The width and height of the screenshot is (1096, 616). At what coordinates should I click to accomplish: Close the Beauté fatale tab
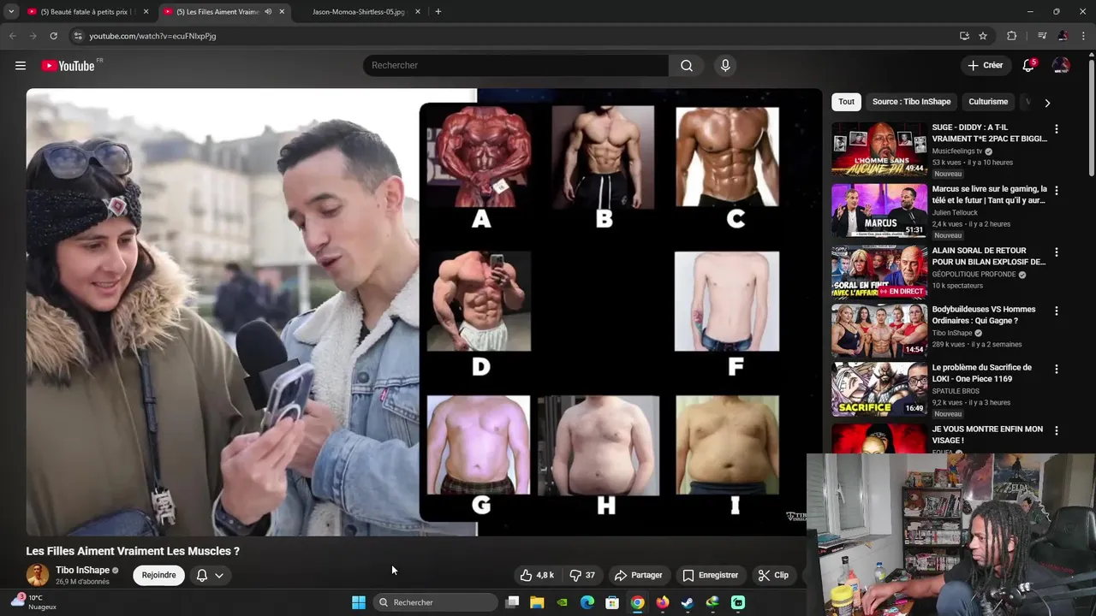click(146, 12)
